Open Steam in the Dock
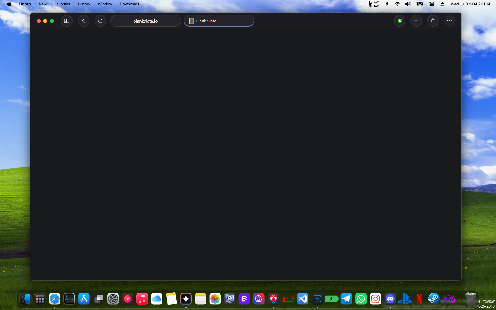The image size is (496, 310). [x=434, y=299]
